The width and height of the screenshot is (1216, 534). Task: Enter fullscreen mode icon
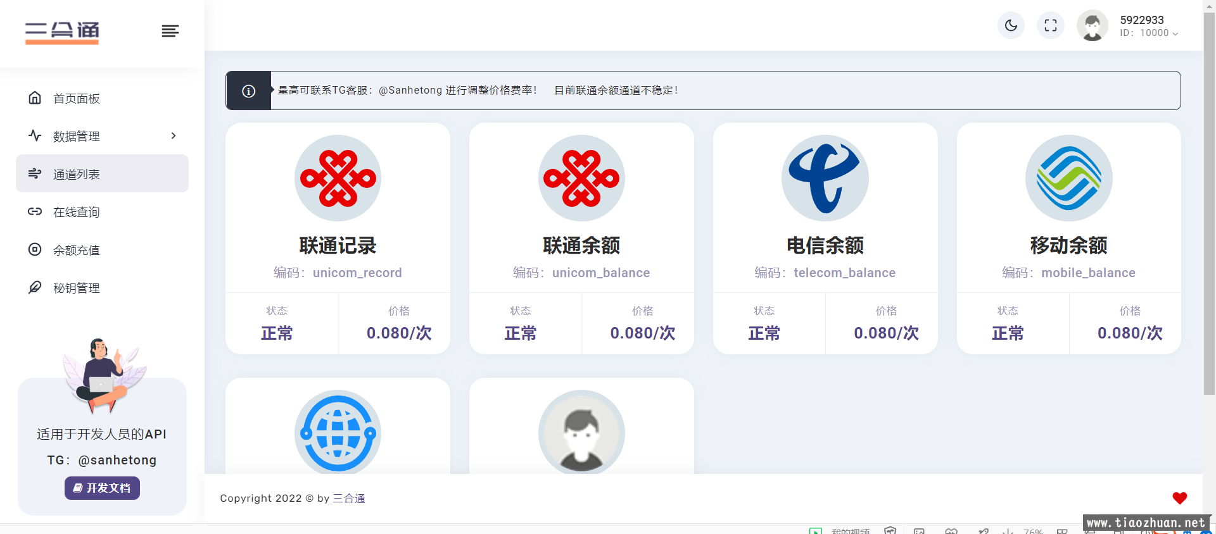click(1051, 25)
